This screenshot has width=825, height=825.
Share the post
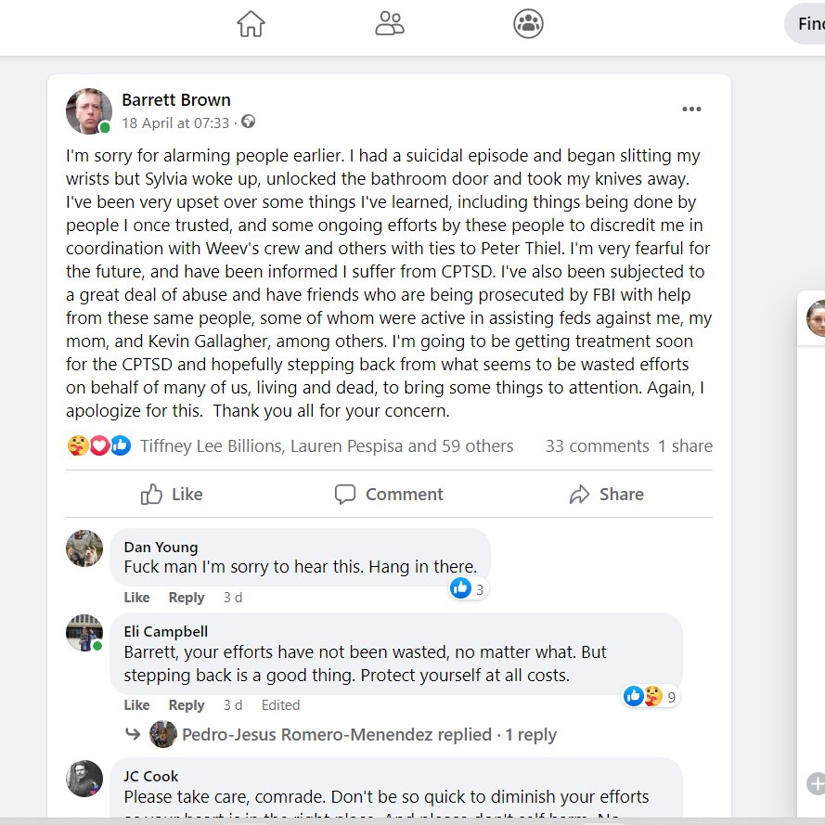point(606,495)
